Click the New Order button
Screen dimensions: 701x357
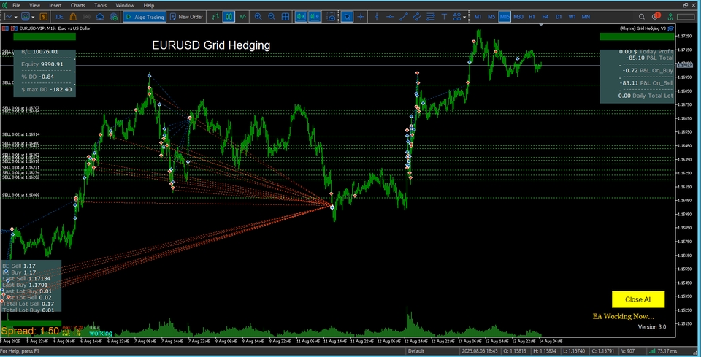186,17
